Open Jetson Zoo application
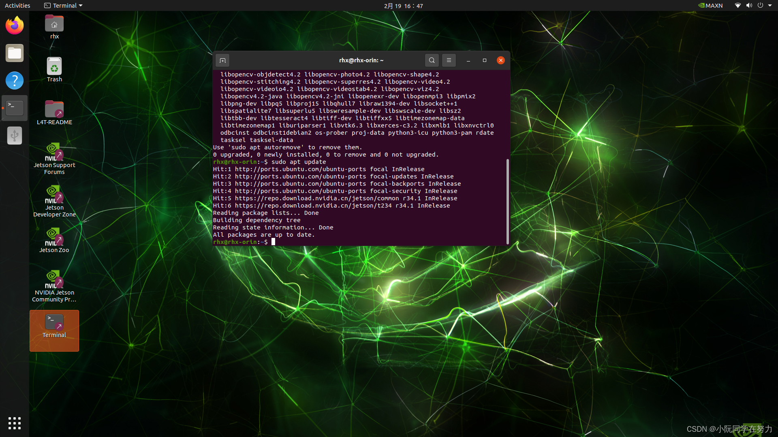778x437 pixels. click(x=54, y=240)
